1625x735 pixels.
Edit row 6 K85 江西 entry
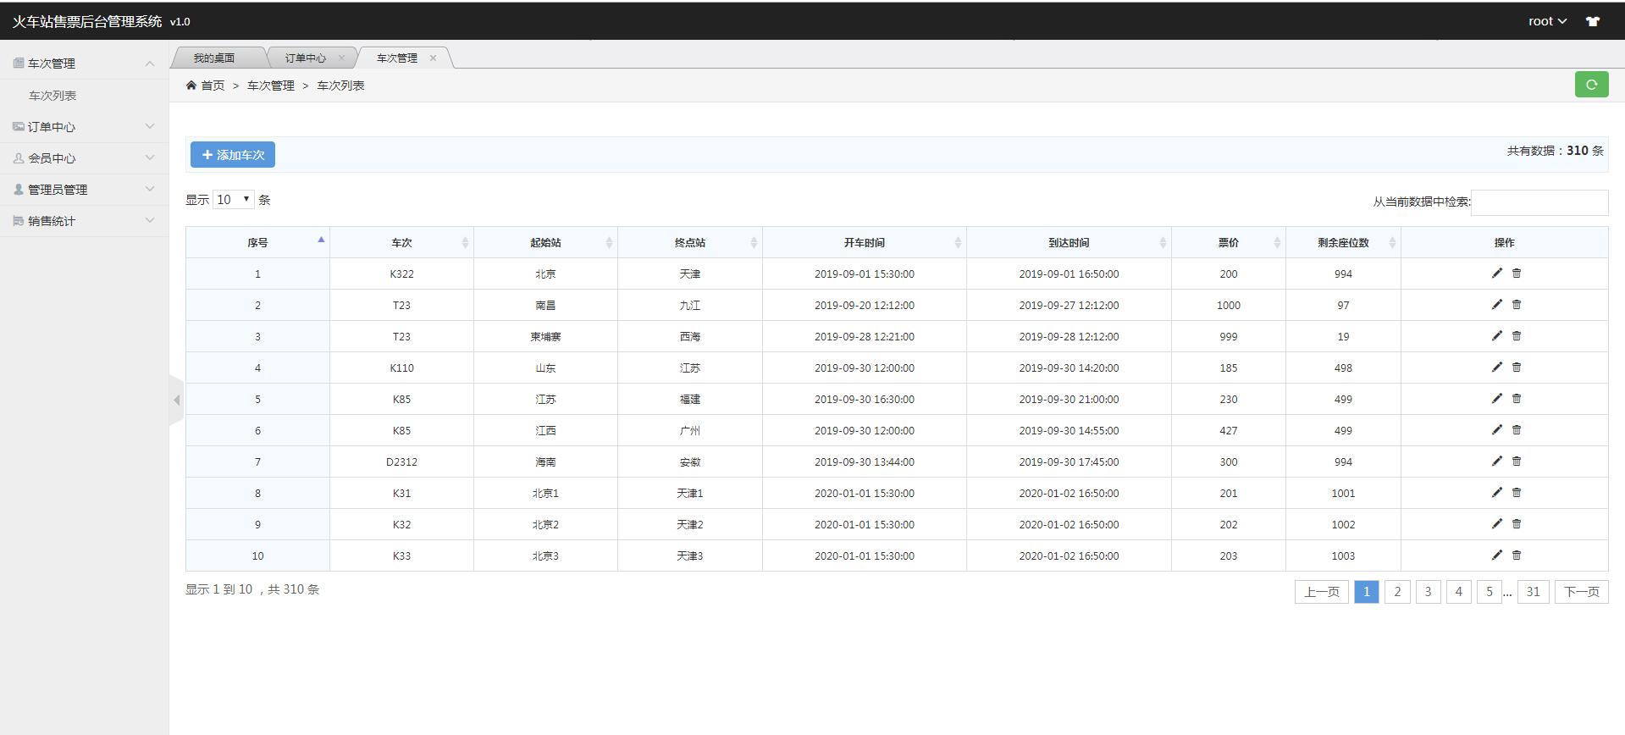[1496, 429]
